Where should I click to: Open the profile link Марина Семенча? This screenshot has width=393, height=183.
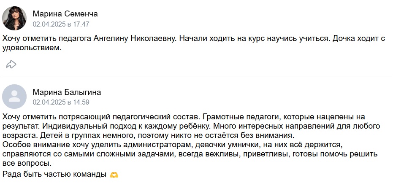pos(65,14)
